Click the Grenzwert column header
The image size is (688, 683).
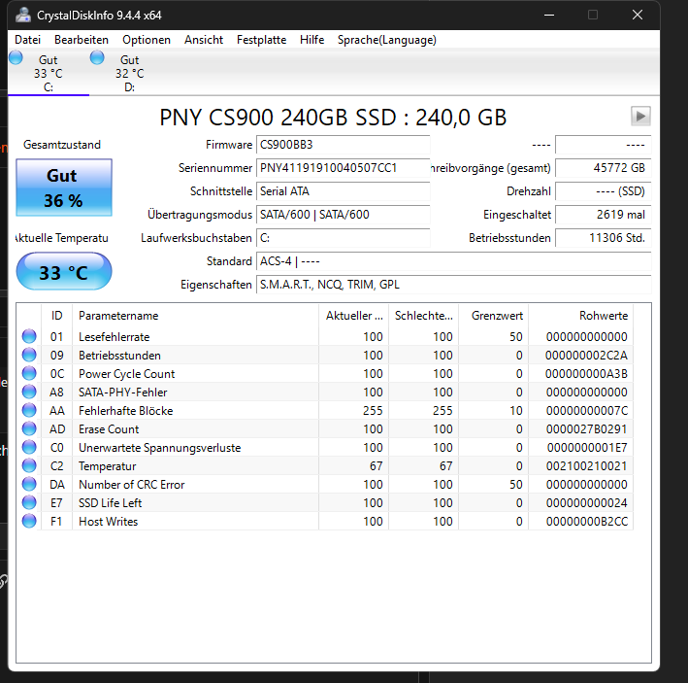coord(494,316)
